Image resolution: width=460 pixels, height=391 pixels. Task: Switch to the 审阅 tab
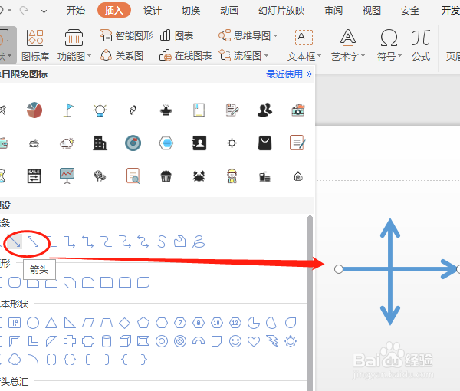333,11
